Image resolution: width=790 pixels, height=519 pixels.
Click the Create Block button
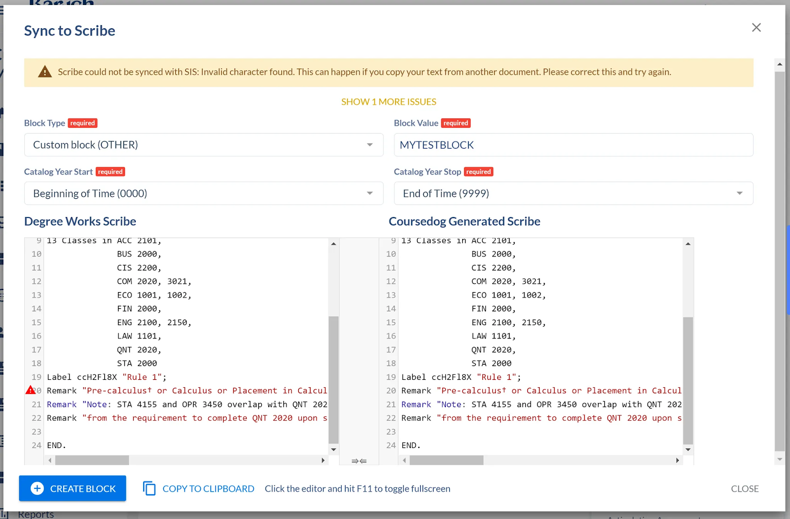[73, 488]
